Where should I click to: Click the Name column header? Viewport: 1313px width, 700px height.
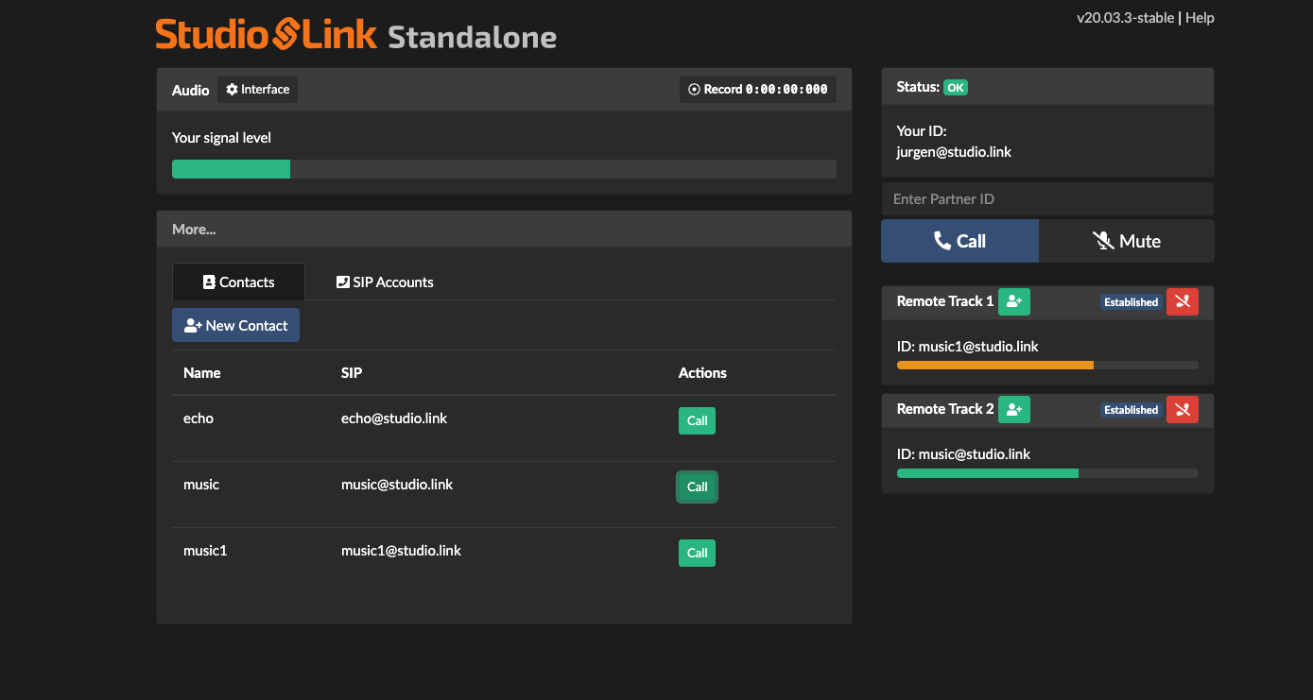(x=202, y=373)
